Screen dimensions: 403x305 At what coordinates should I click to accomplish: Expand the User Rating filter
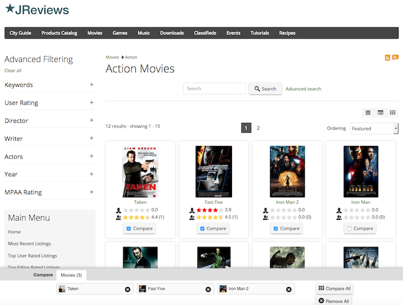(92, 103)
